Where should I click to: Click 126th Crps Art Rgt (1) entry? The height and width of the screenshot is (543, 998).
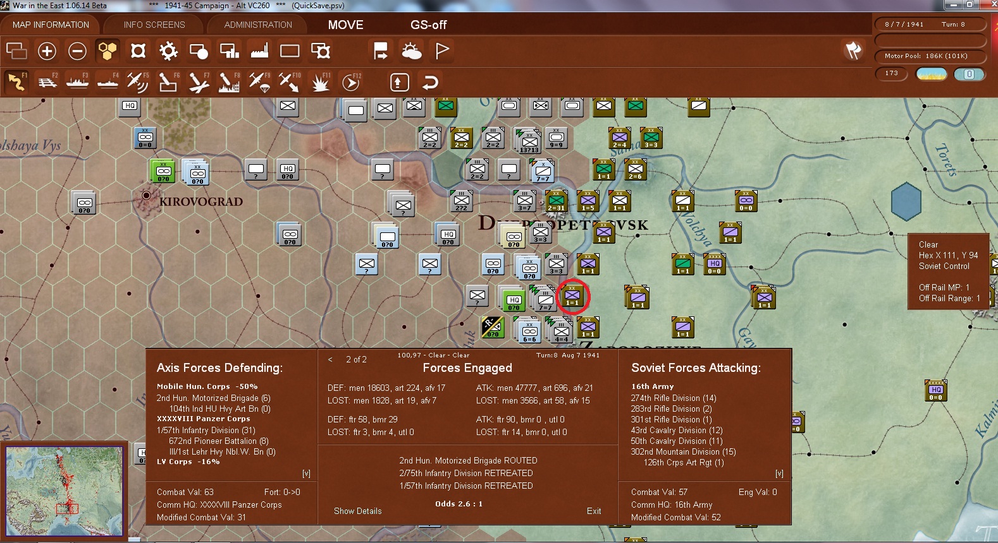[x=684, y=462]
